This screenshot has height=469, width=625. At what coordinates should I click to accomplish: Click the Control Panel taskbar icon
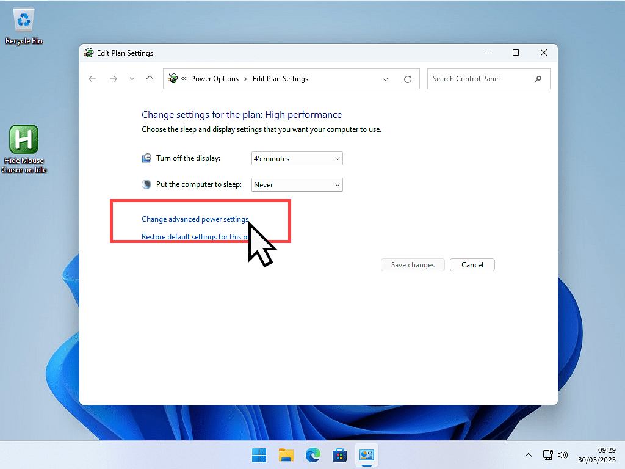(x=367, y=455)
